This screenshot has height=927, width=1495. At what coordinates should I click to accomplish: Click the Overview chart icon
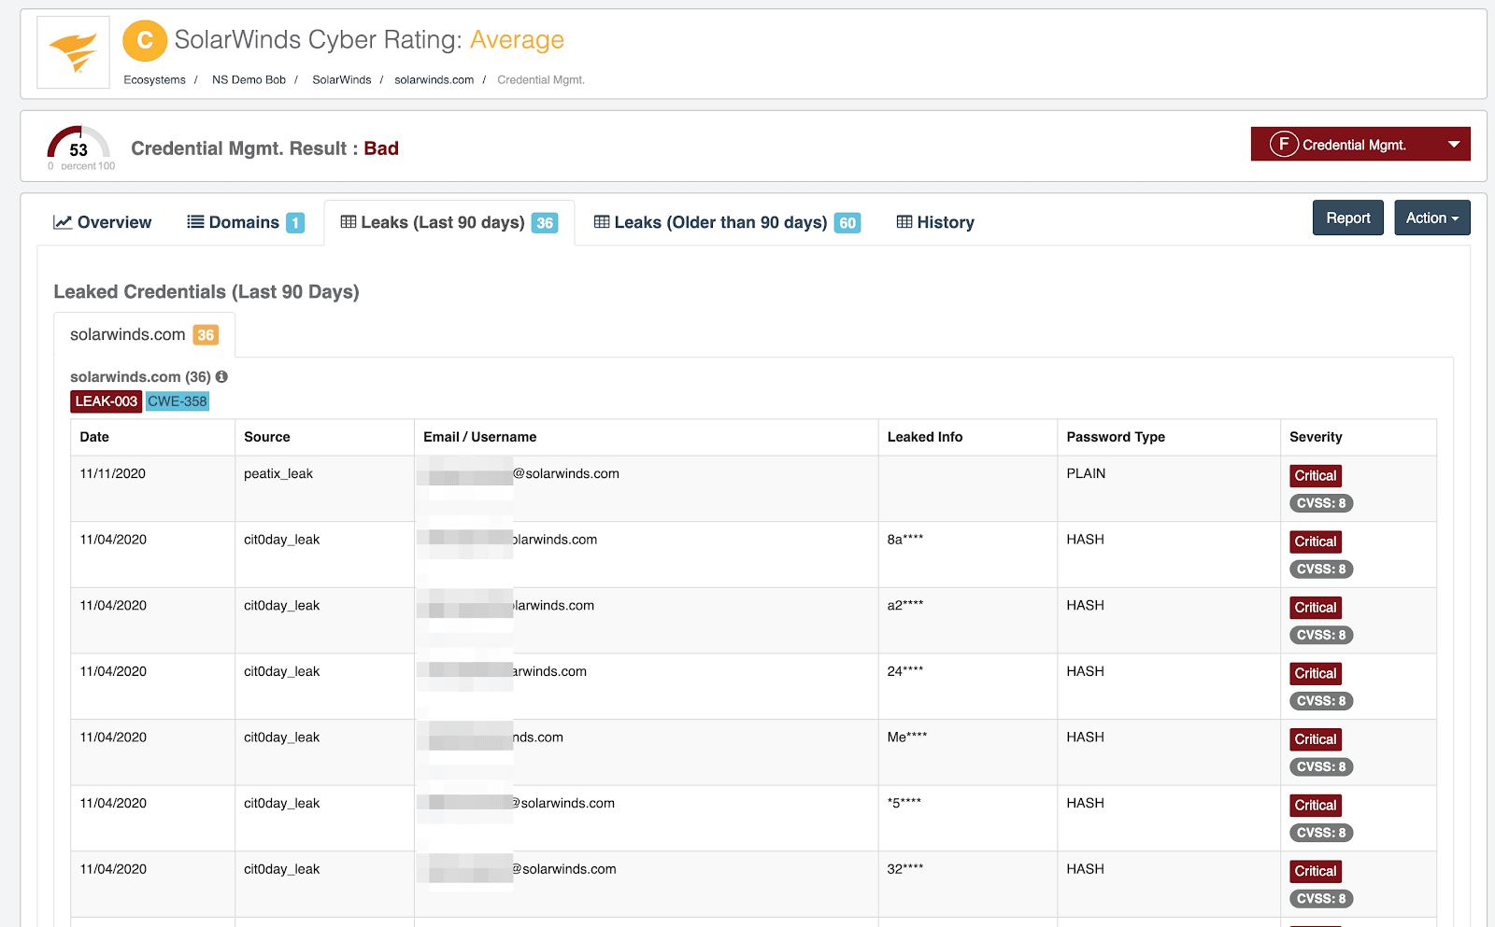click(63, 222)
